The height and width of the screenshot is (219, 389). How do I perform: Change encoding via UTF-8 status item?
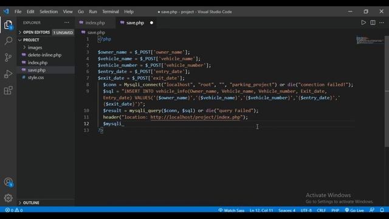306,210
